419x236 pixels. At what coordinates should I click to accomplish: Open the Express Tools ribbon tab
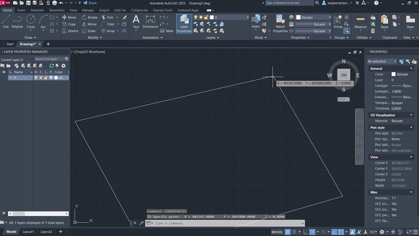tap(163, 10)
